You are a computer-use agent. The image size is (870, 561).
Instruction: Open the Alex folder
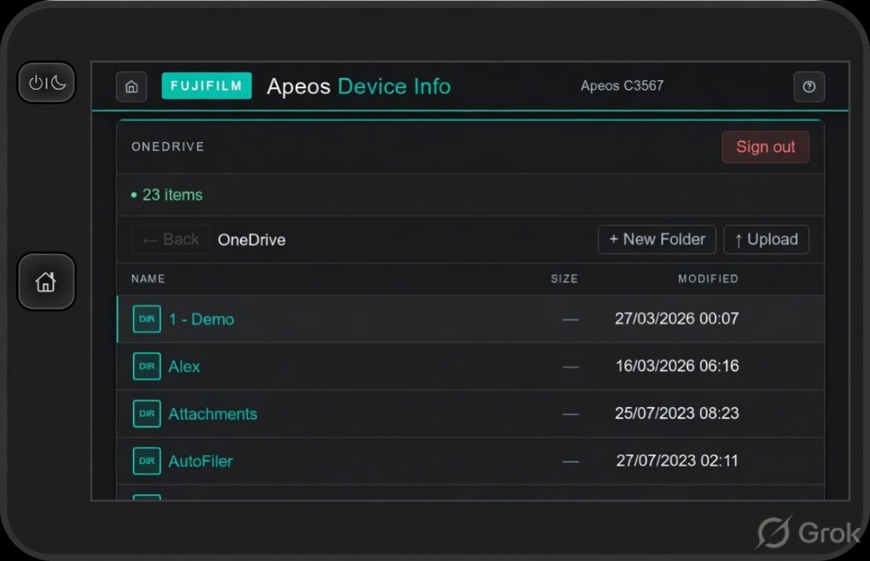184,366
